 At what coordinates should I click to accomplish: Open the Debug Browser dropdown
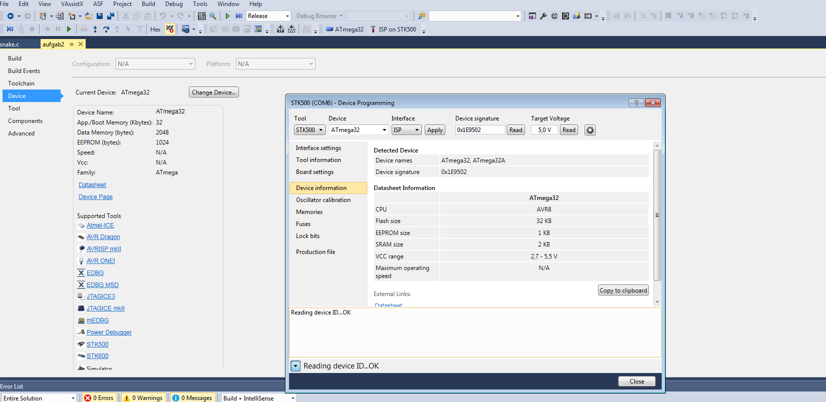pos(320,16)
